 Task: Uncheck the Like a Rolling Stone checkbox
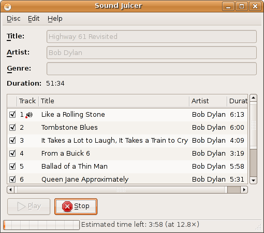point(12,115)
